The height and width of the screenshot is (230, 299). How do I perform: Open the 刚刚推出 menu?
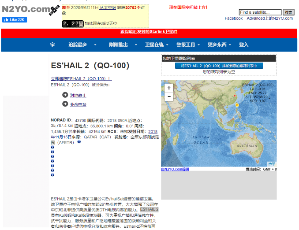(x=119, y=45)
